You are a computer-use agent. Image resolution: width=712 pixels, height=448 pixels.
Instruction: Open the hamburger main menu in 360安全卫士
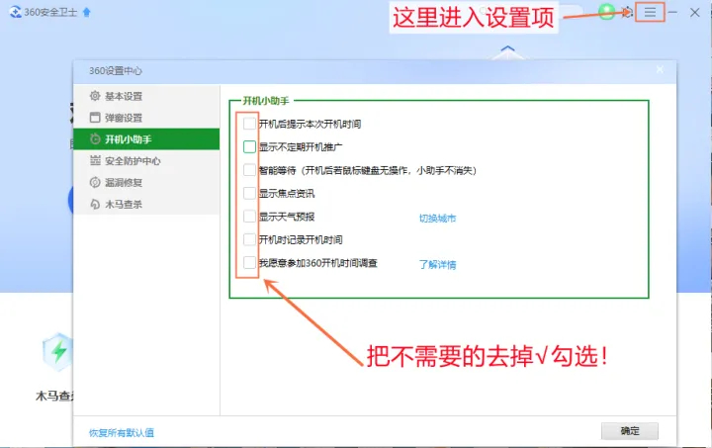[x=650, y=12]
